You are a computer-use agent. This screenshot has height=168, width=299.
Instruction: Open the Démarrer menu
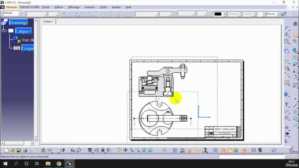tap(11, 7)
